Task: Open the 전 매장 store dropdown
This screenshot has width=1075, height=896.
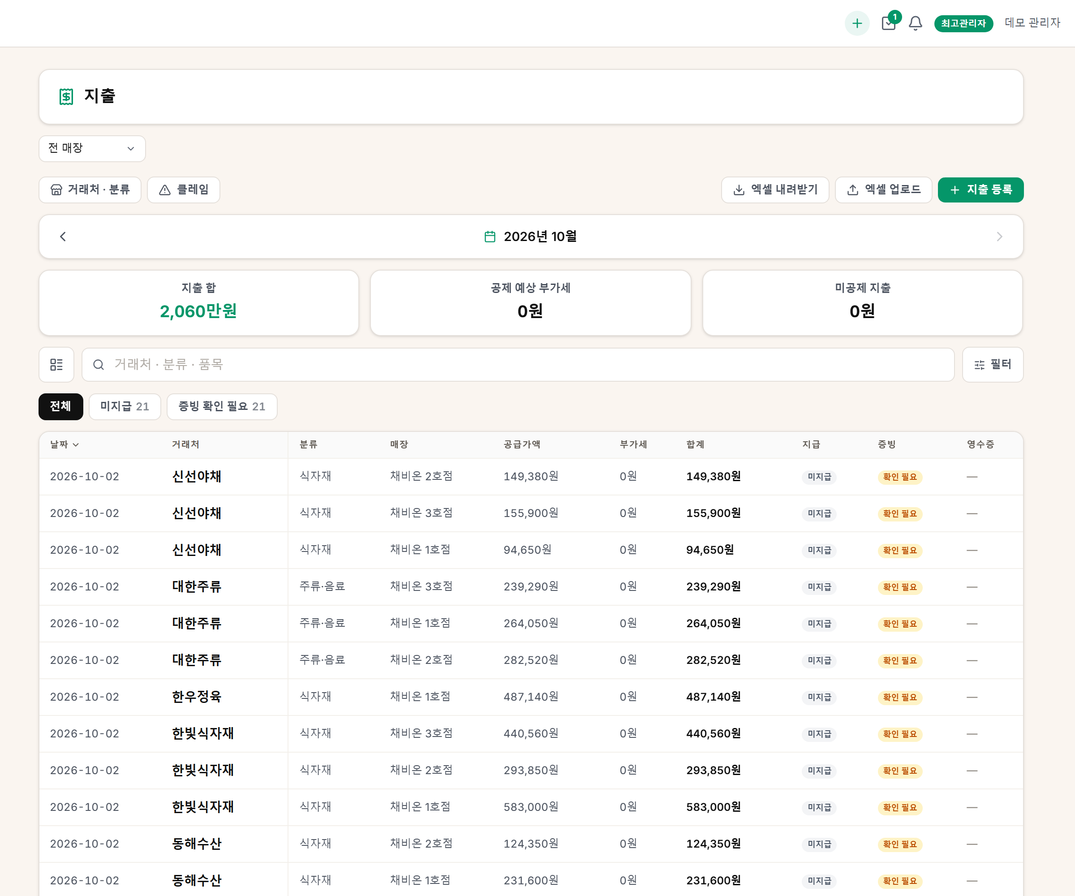Action: 92,148
